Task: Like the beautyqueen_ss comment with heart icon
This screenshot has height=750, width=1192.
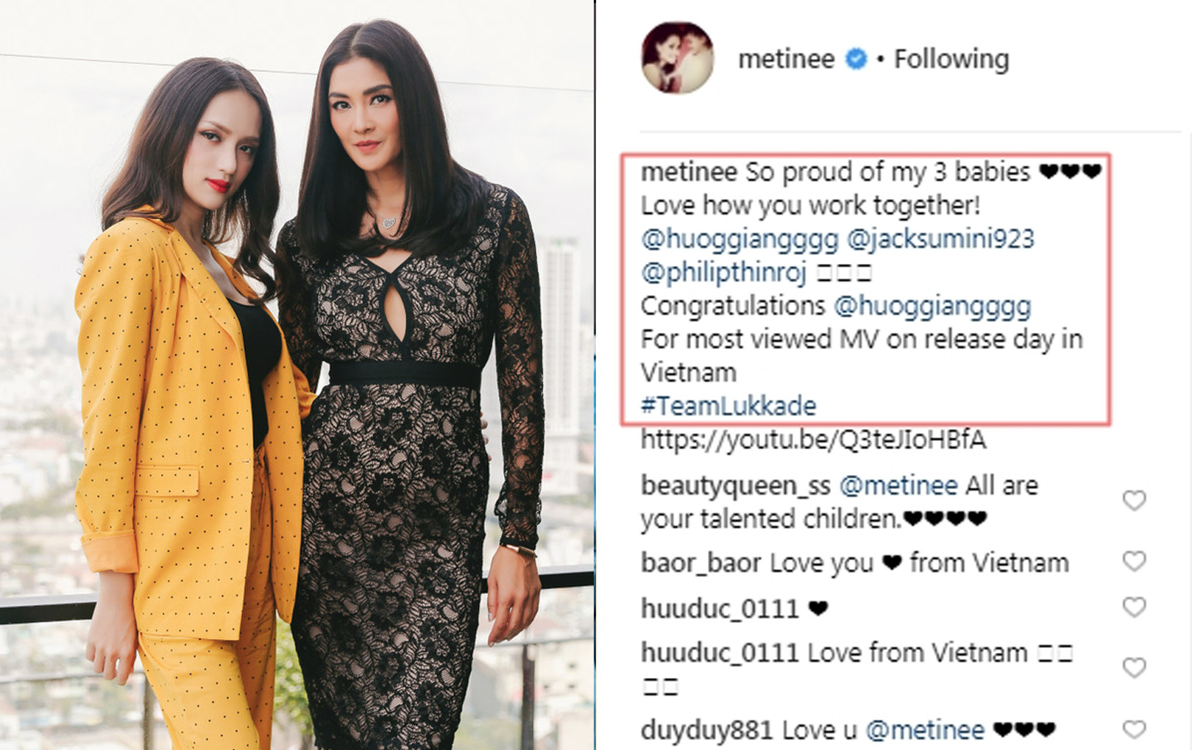Action: [x=1134, y=501]
